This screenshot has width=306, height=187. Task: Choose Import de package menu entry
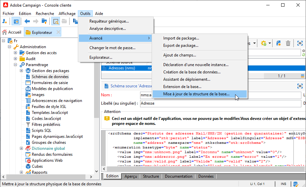click(x=181, y=38)
